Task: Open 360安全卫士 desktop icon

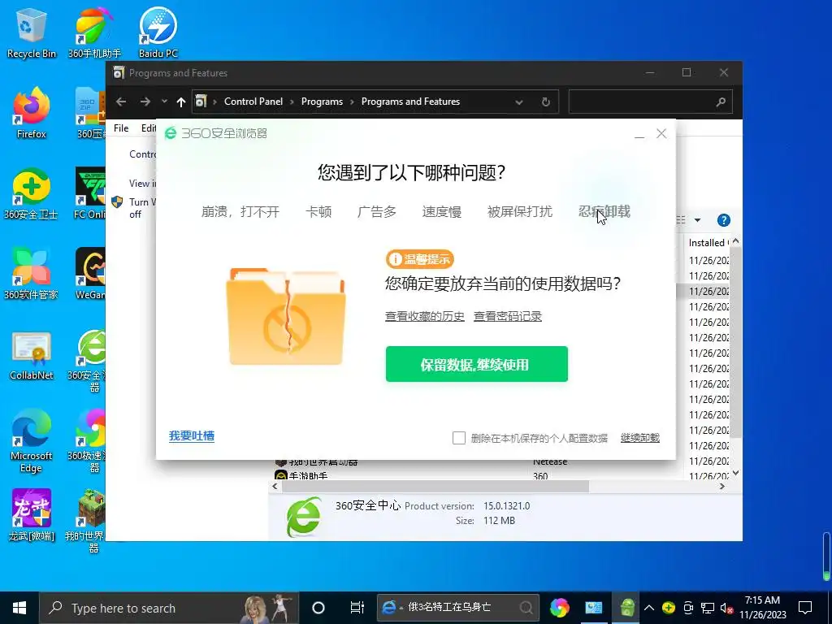Action: [32, 194]
